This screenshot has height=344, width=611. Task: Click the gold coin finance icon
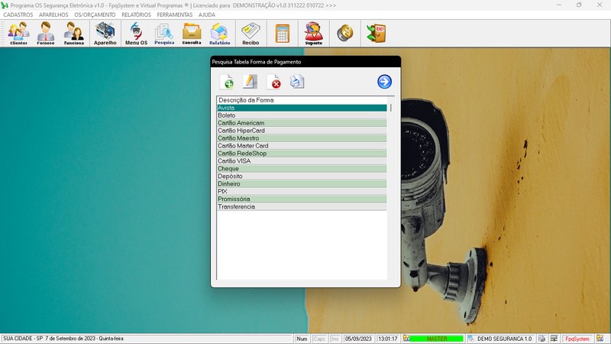tap(345, 33)
